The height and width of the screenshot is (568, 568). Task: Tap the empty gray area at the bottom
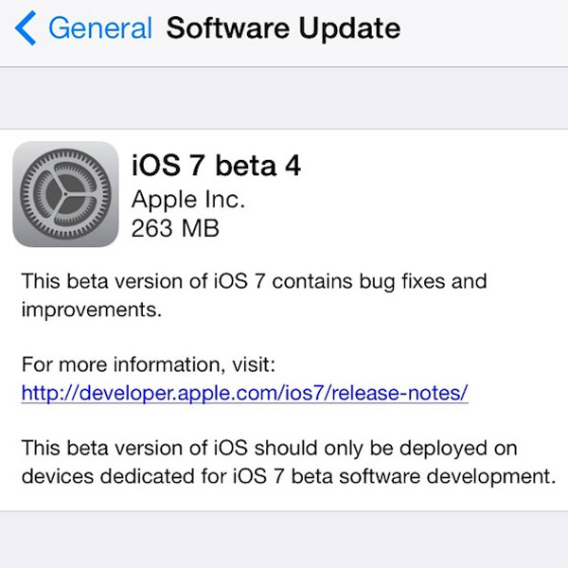pyautogui.click(x=284, y=540)
